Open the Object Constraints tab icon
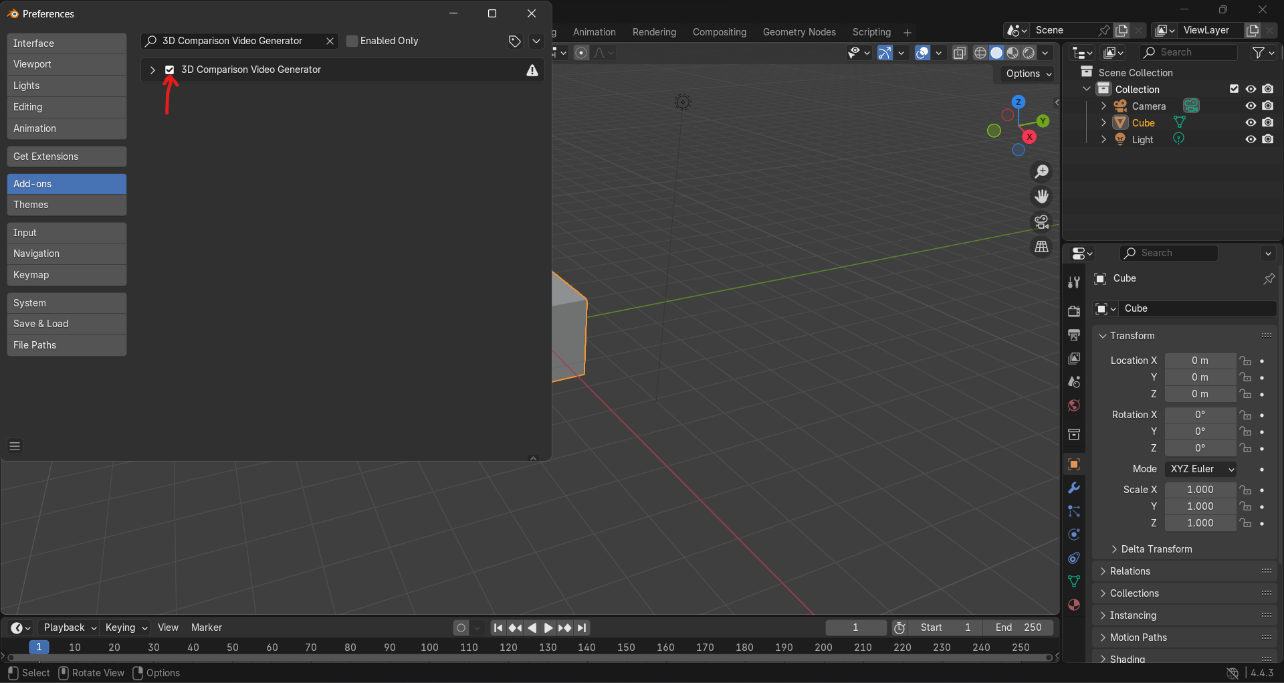This screenshot has height=683, width=1284. (1074, 558)
